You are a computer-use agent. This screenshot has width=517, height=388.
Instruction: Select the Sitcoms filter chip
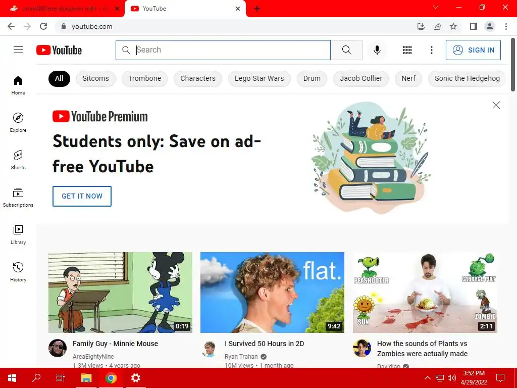95,78
